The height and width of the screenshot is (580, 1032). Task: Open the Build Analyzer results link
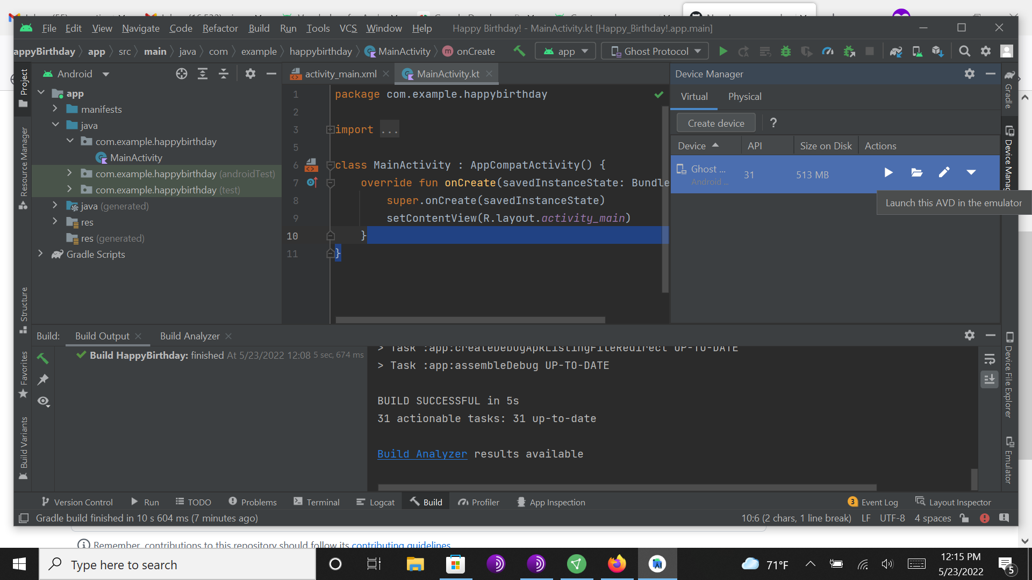tap(422, 454)
